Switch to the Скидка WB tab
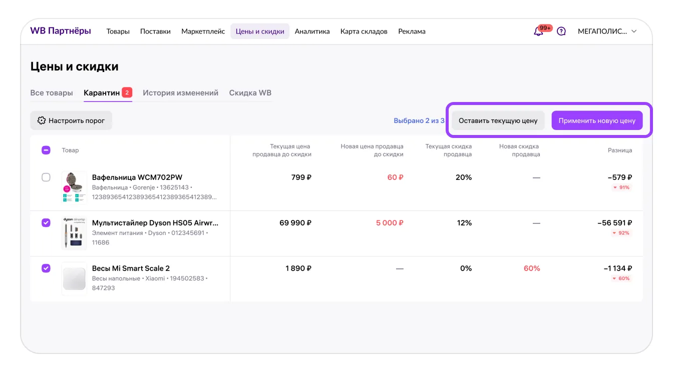This screenshot has height=372, width=673. pyautogui.click(x=250, y=92)
